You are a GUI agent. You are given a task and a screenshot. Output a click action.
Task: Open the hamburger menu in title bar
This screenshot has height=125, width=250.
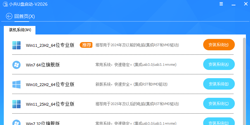pyautogui.click(x=221, y=4)
